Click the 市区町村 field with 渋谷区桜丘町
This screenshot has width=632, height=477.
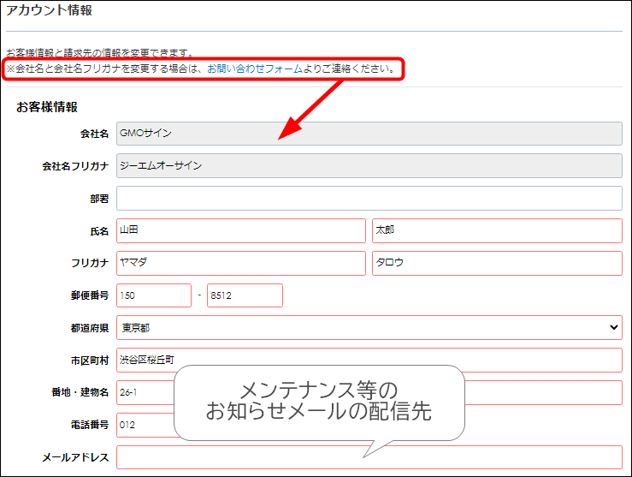click(369, 360)
